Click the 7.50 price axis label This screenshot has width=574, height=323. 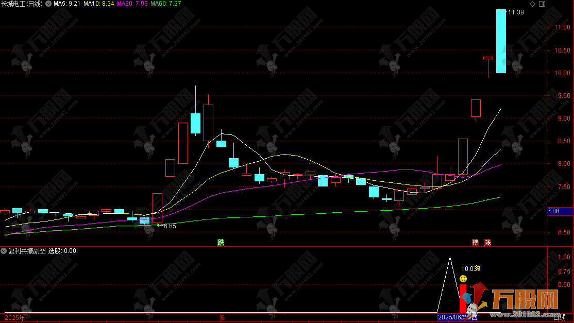pos(564,186)
